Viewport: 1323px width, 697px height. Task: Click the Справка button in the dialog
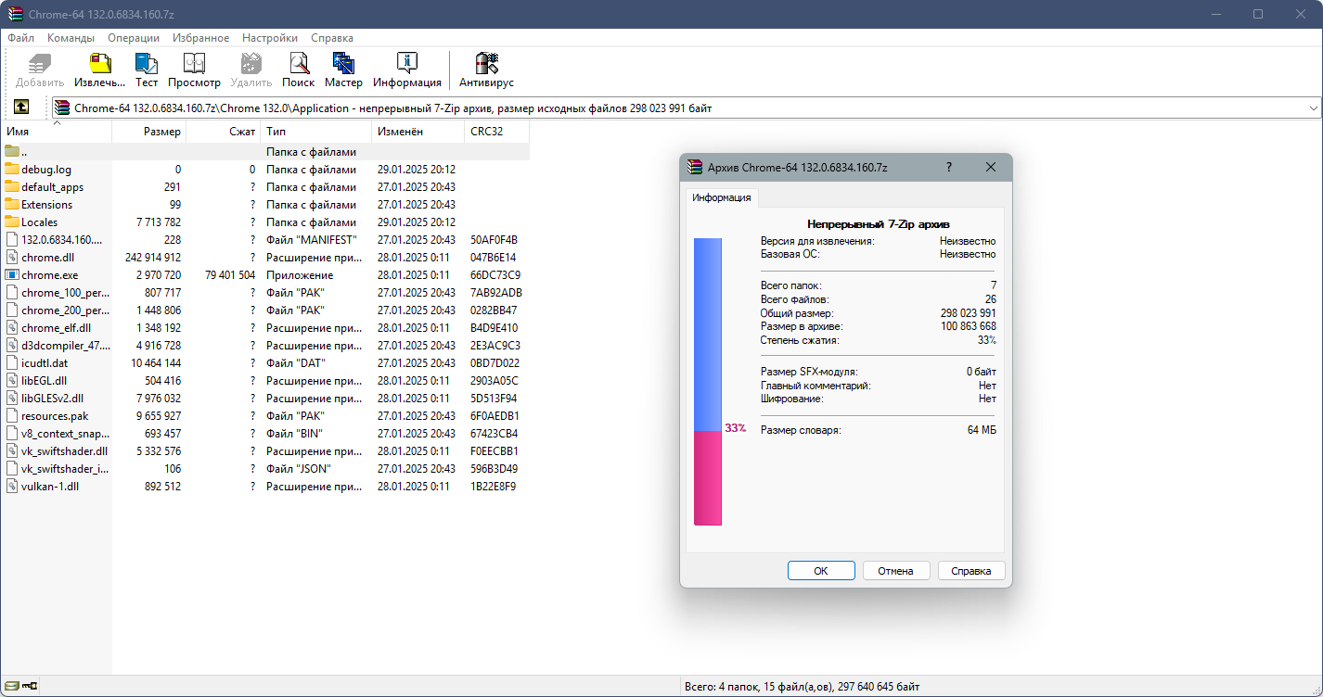(970, 571)
